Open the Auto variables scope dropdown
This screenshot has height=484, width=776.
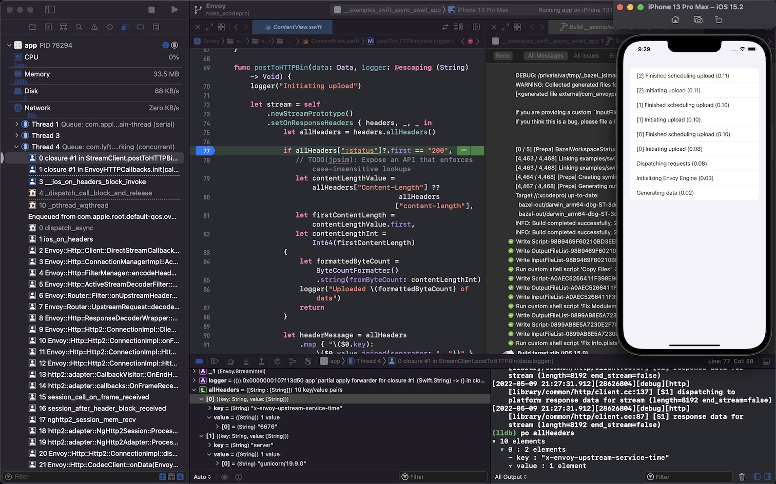[202, 477]
